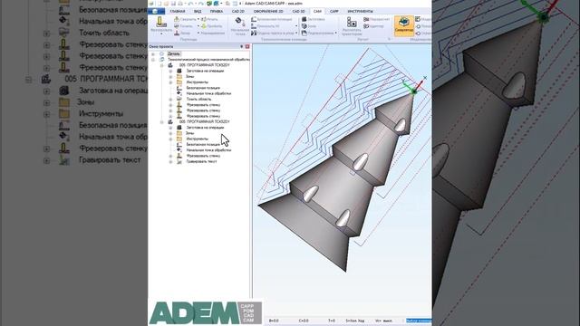
Task: Click the round application menu button
Action: click(156, 11)
